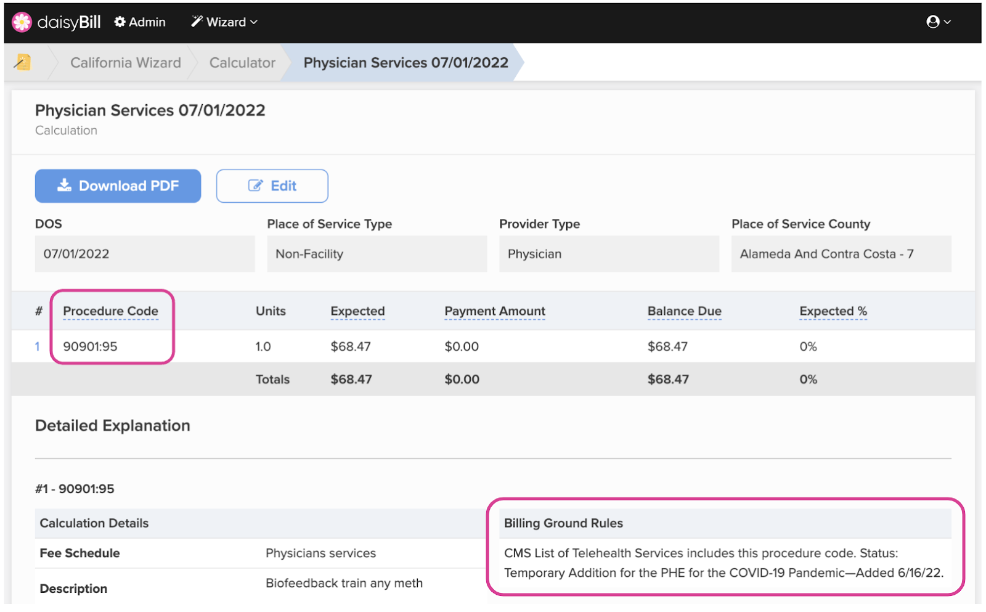Click the Admin gear icon

pos(120,22)
